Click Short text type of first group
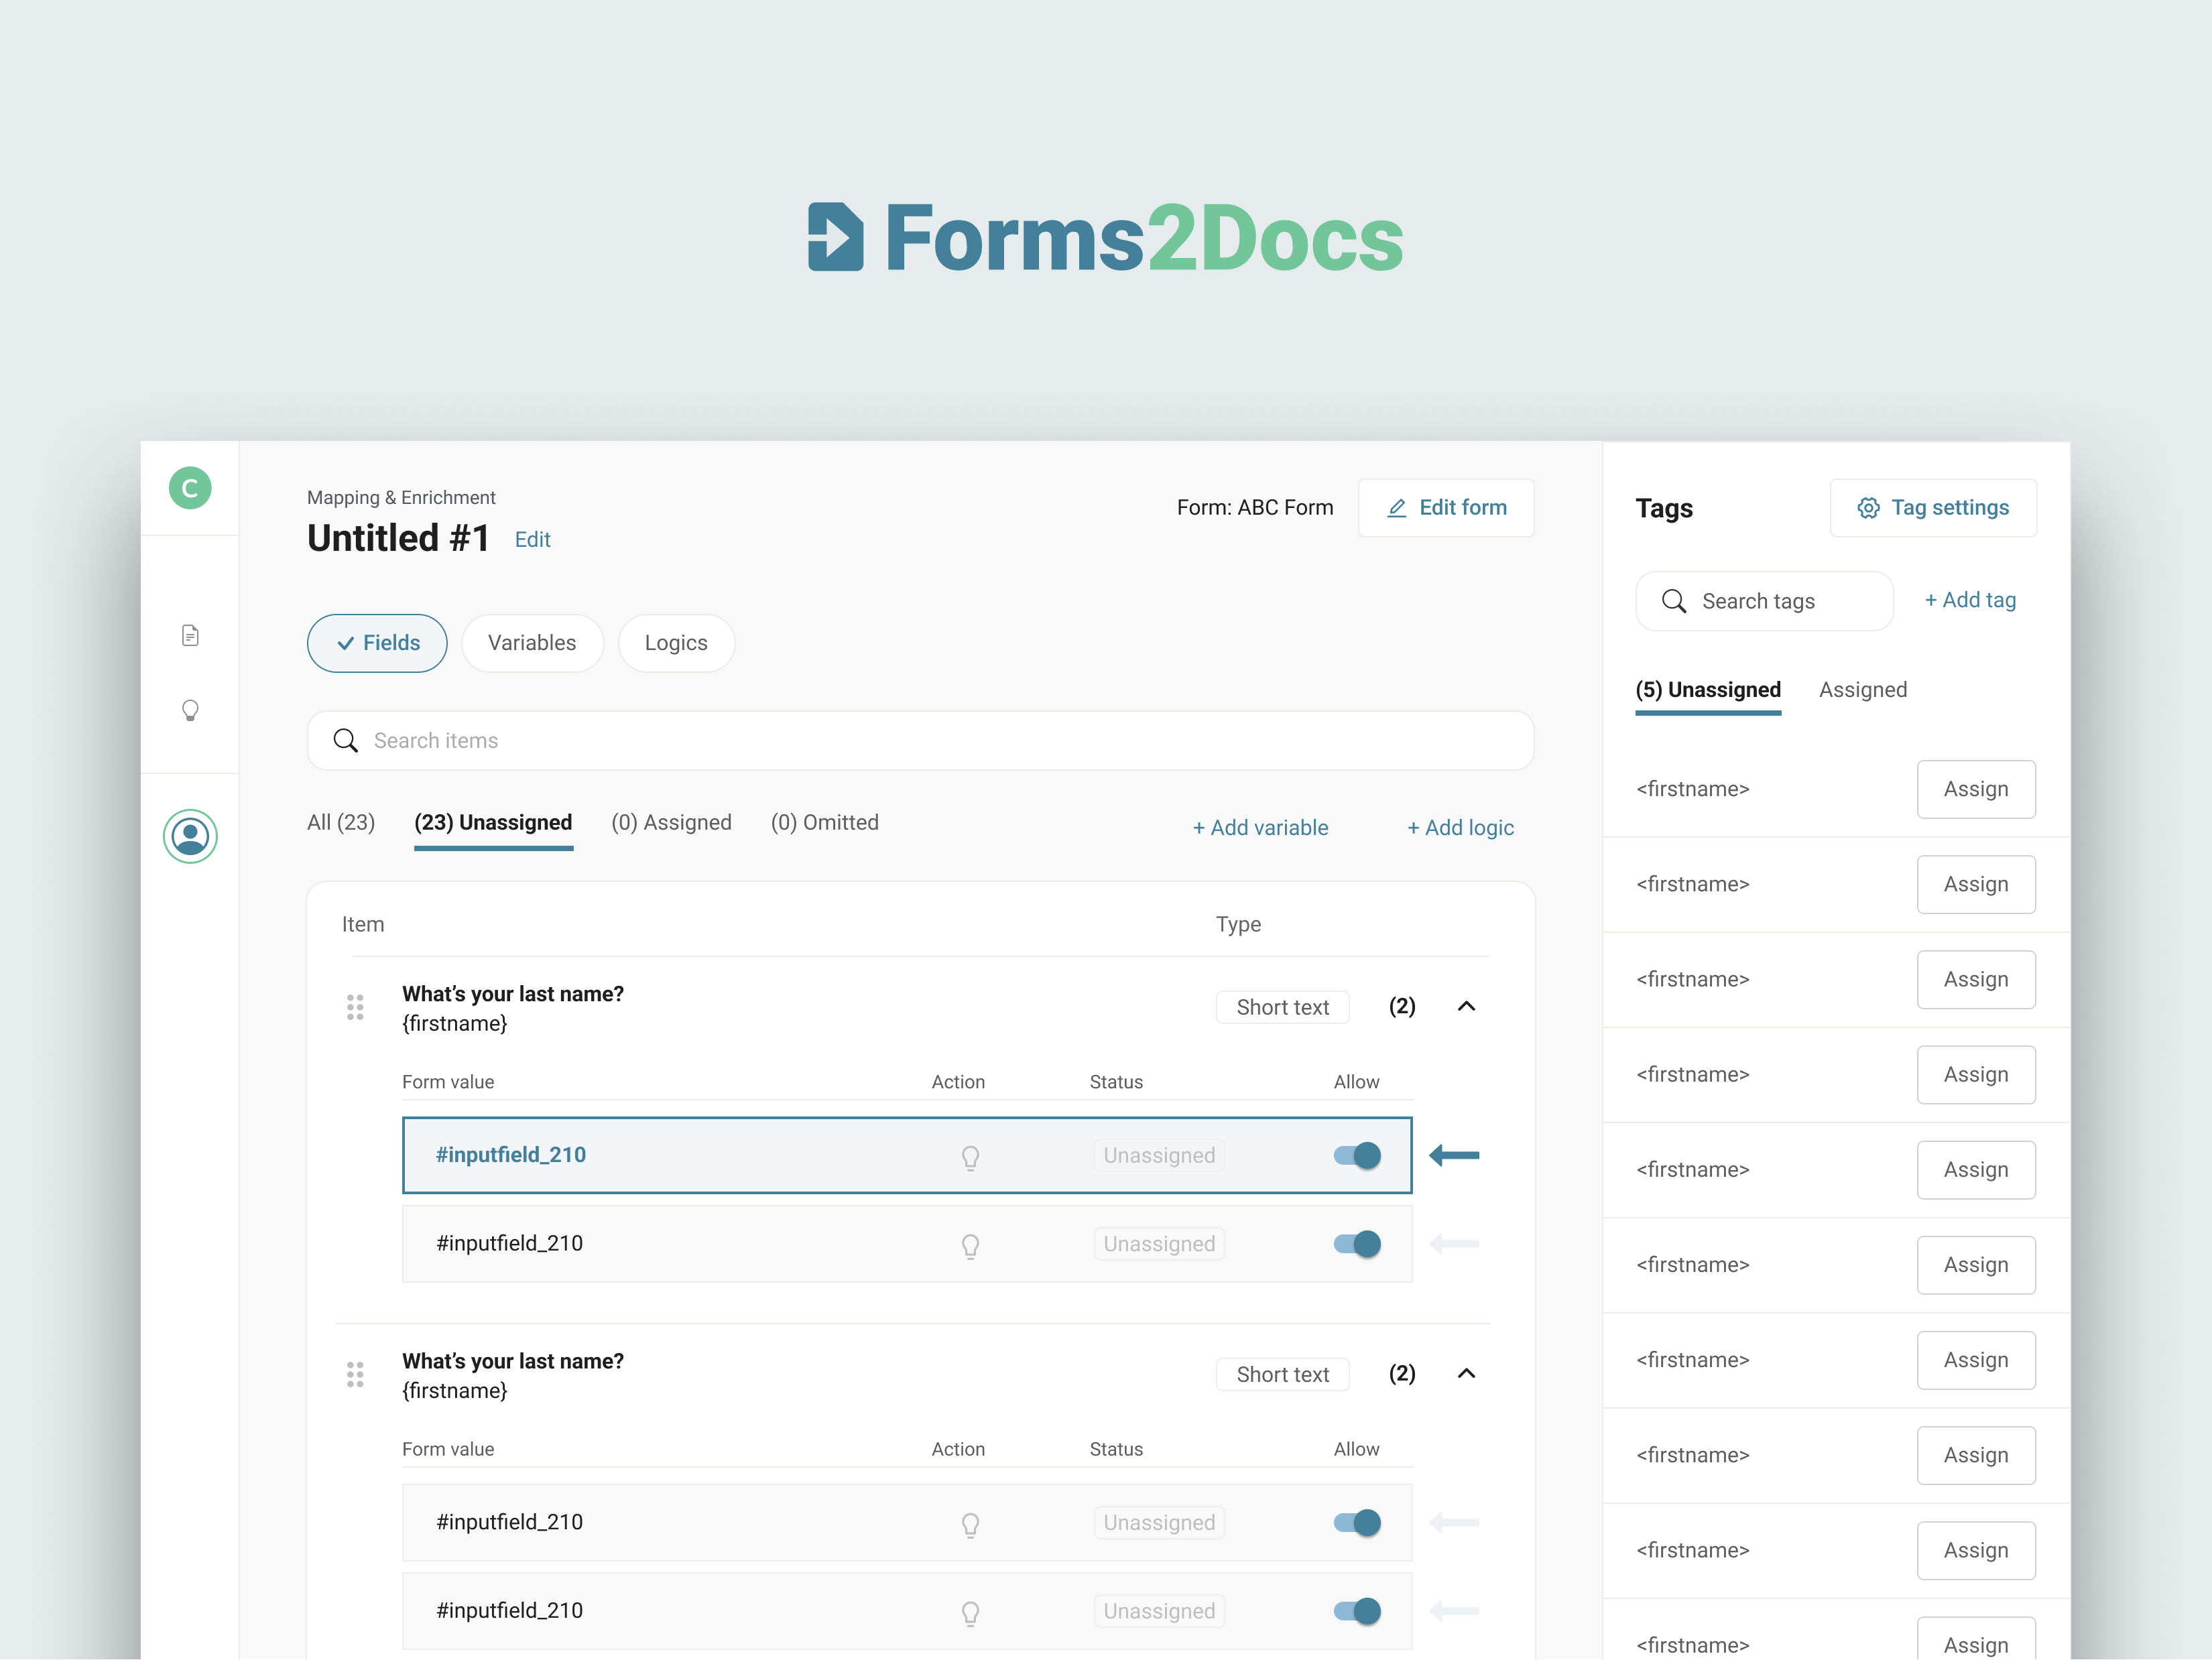 [x=1282, y=1007]
